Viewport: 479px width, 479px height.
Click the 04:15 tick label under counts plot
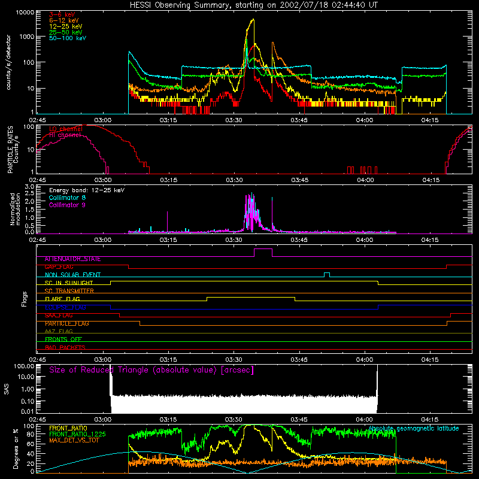tap(430, 120)
